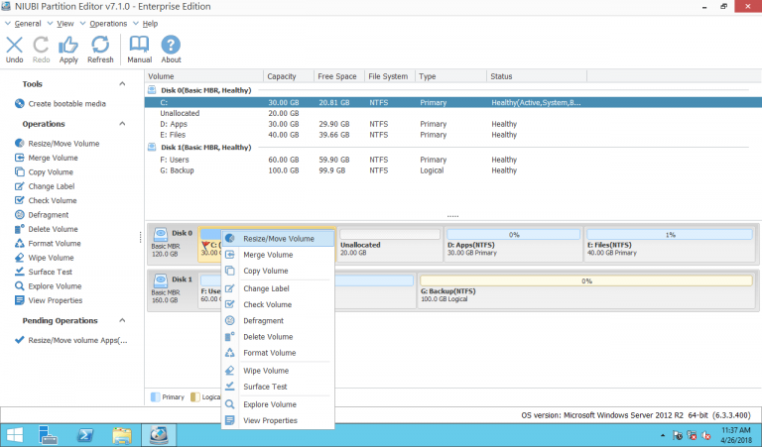Choose Copy Volume in context menu
This screenshot has width=762, height=447.
click(x=278, y=271)
